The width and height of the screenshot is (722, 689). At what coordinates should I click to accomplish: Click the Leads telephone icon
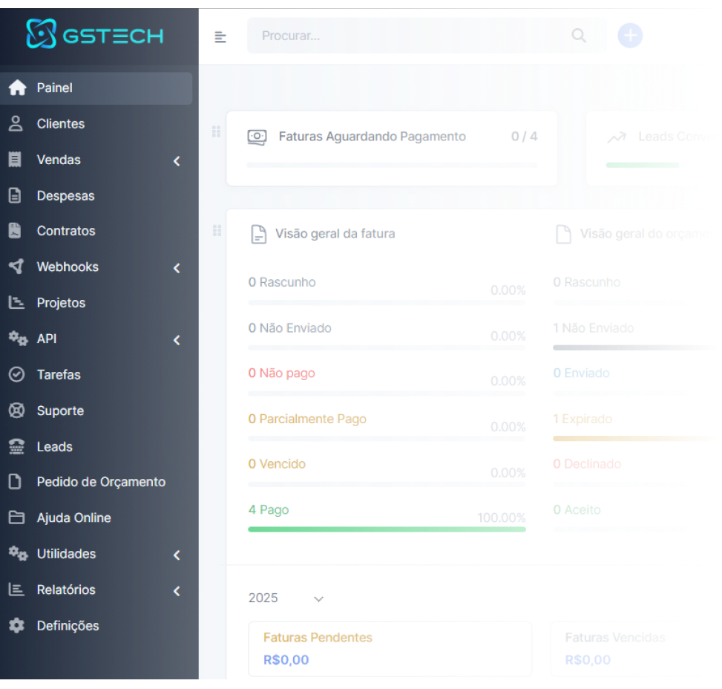tap(16, 447)
